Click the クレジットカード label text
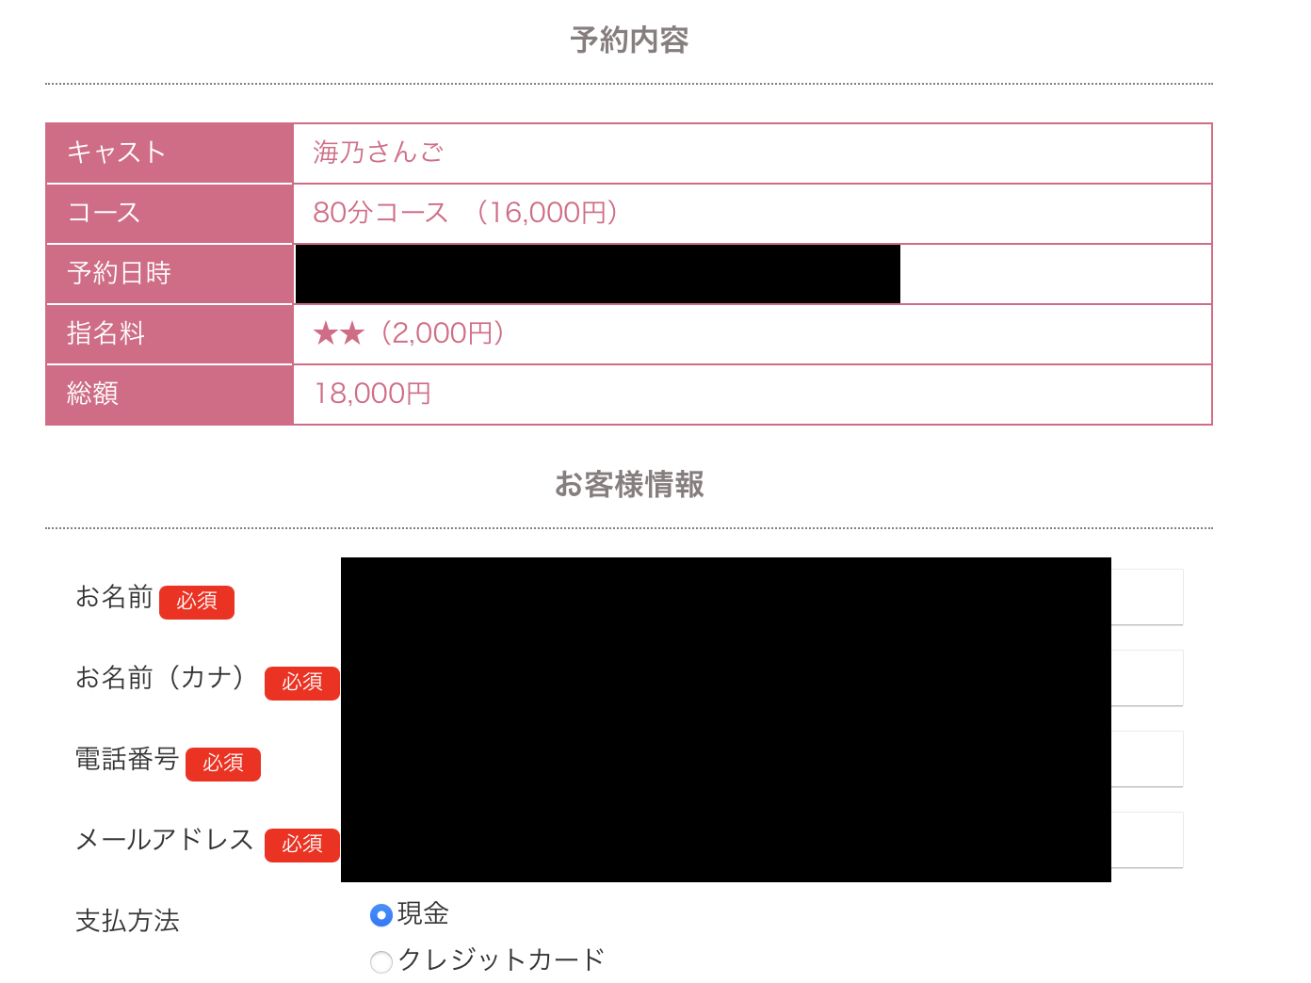 pos(501,959)
